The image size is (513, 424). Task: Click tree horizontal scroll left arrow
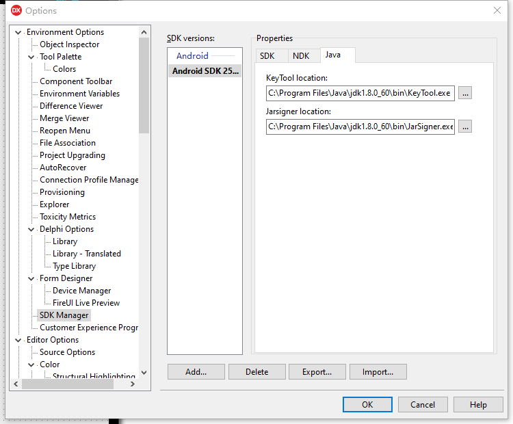click(16, 384)
